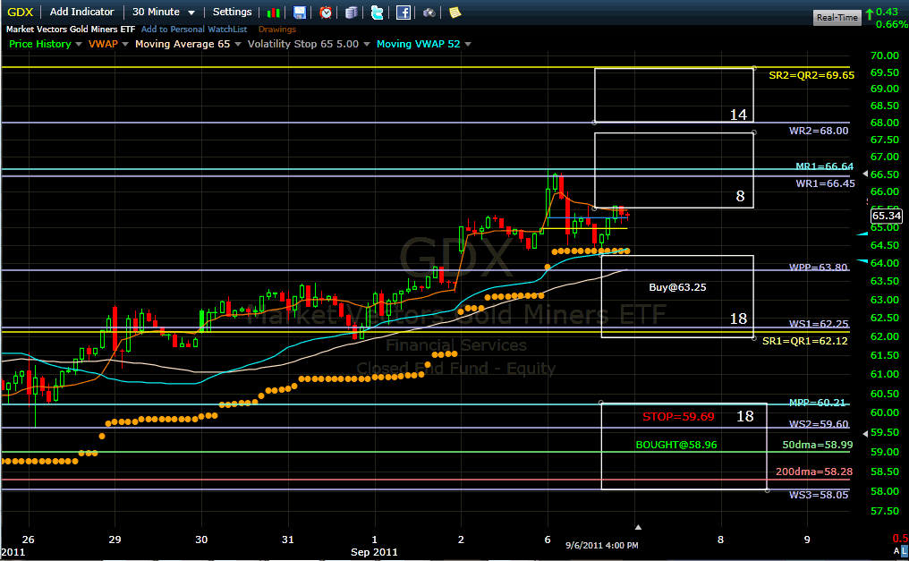Click Add to Personal WatchList link
909x561 pixels.
(196, 30)
